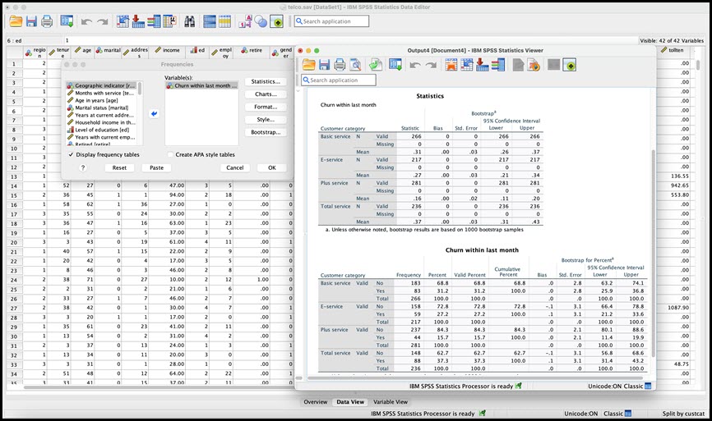Click the tollten column header
The width and height of the screenshot is (712, 421).
click(x=672, y=50)
